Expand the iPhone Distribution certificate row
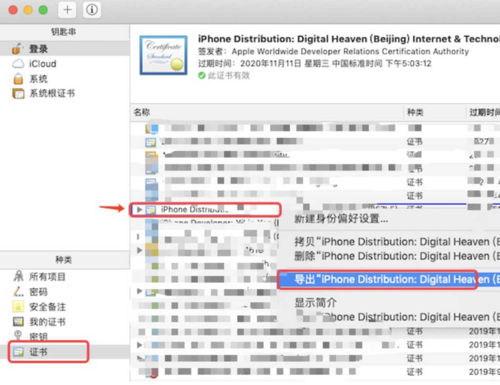Screen dimensions: 500x385 139,210
